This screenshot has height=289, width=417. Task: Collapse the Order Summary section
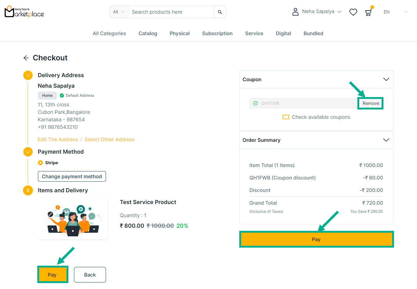click(x=386, y=140)
